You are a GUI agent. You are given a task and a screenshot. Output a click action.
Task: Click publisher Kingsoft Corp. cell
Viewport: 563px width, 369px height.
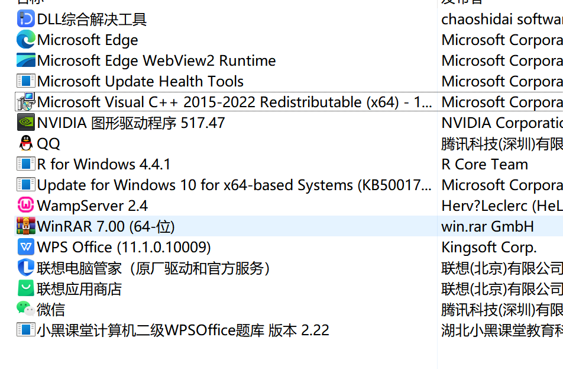click(x=488, y=248)
